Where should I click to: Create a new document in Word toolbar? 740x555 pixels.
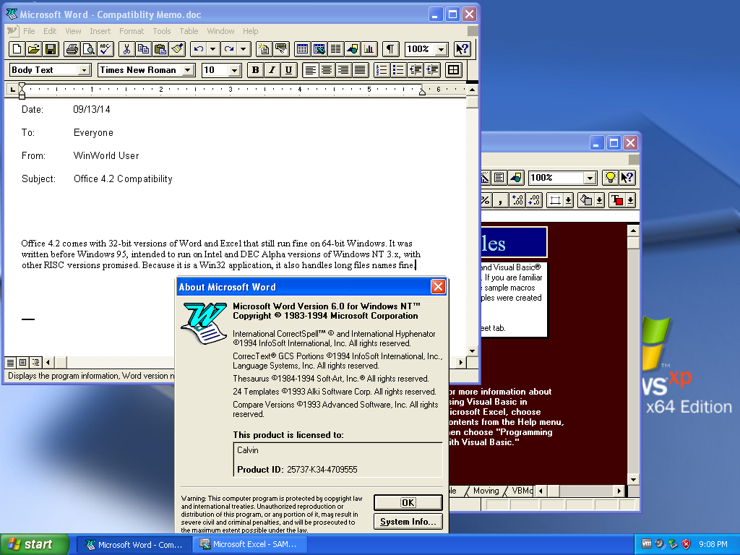point(17,48)
